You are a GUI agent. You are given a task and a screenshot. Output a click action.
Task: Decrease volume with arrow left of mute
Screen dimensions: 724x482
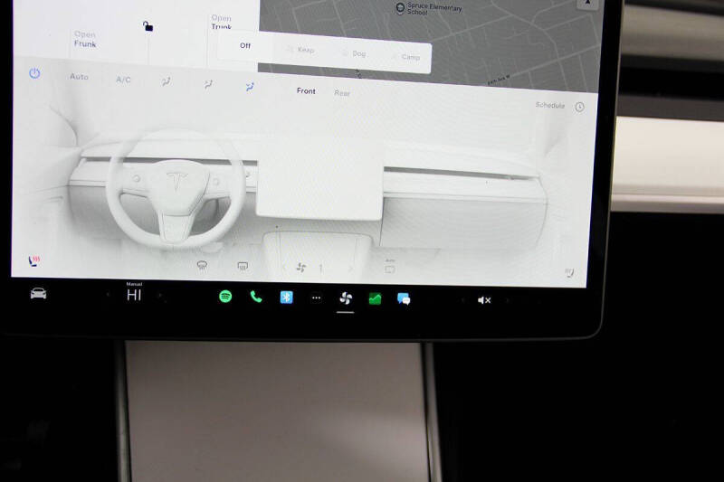pyautogui.click(x=462, y=300)
